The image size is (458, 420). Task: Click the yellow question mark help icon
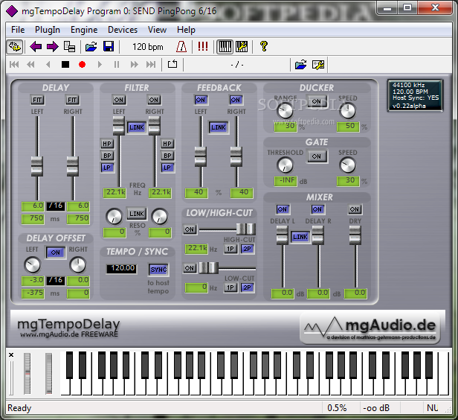tap(264, 46)
